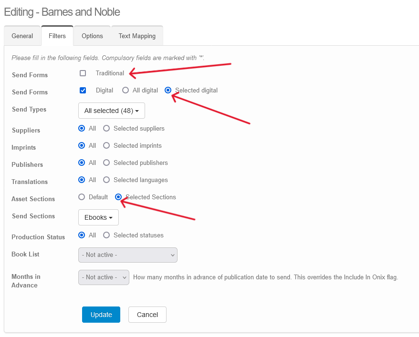Viewport: 419px width, 337px height.
Task: Set Asset Sections to Default
Action: point(82,197)
